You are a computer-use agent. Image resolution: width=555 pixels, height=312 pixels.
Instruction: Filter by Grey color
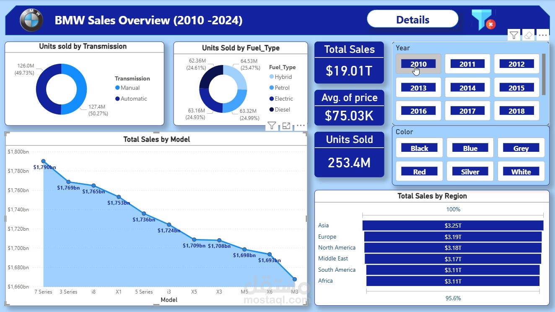point(521,148)
